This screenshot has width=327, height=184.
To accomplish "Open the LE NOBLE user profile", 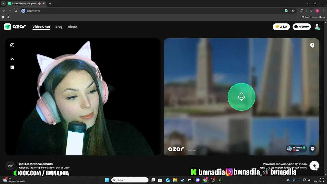I will [x=296, y=148].
